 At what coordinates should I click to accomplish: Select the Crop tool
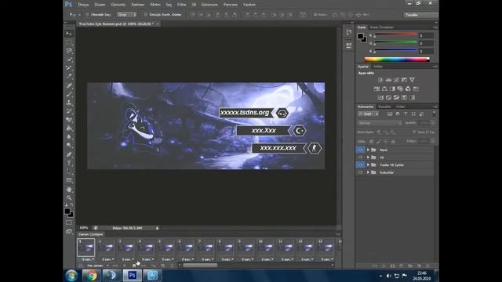click(x=69, y=68)
